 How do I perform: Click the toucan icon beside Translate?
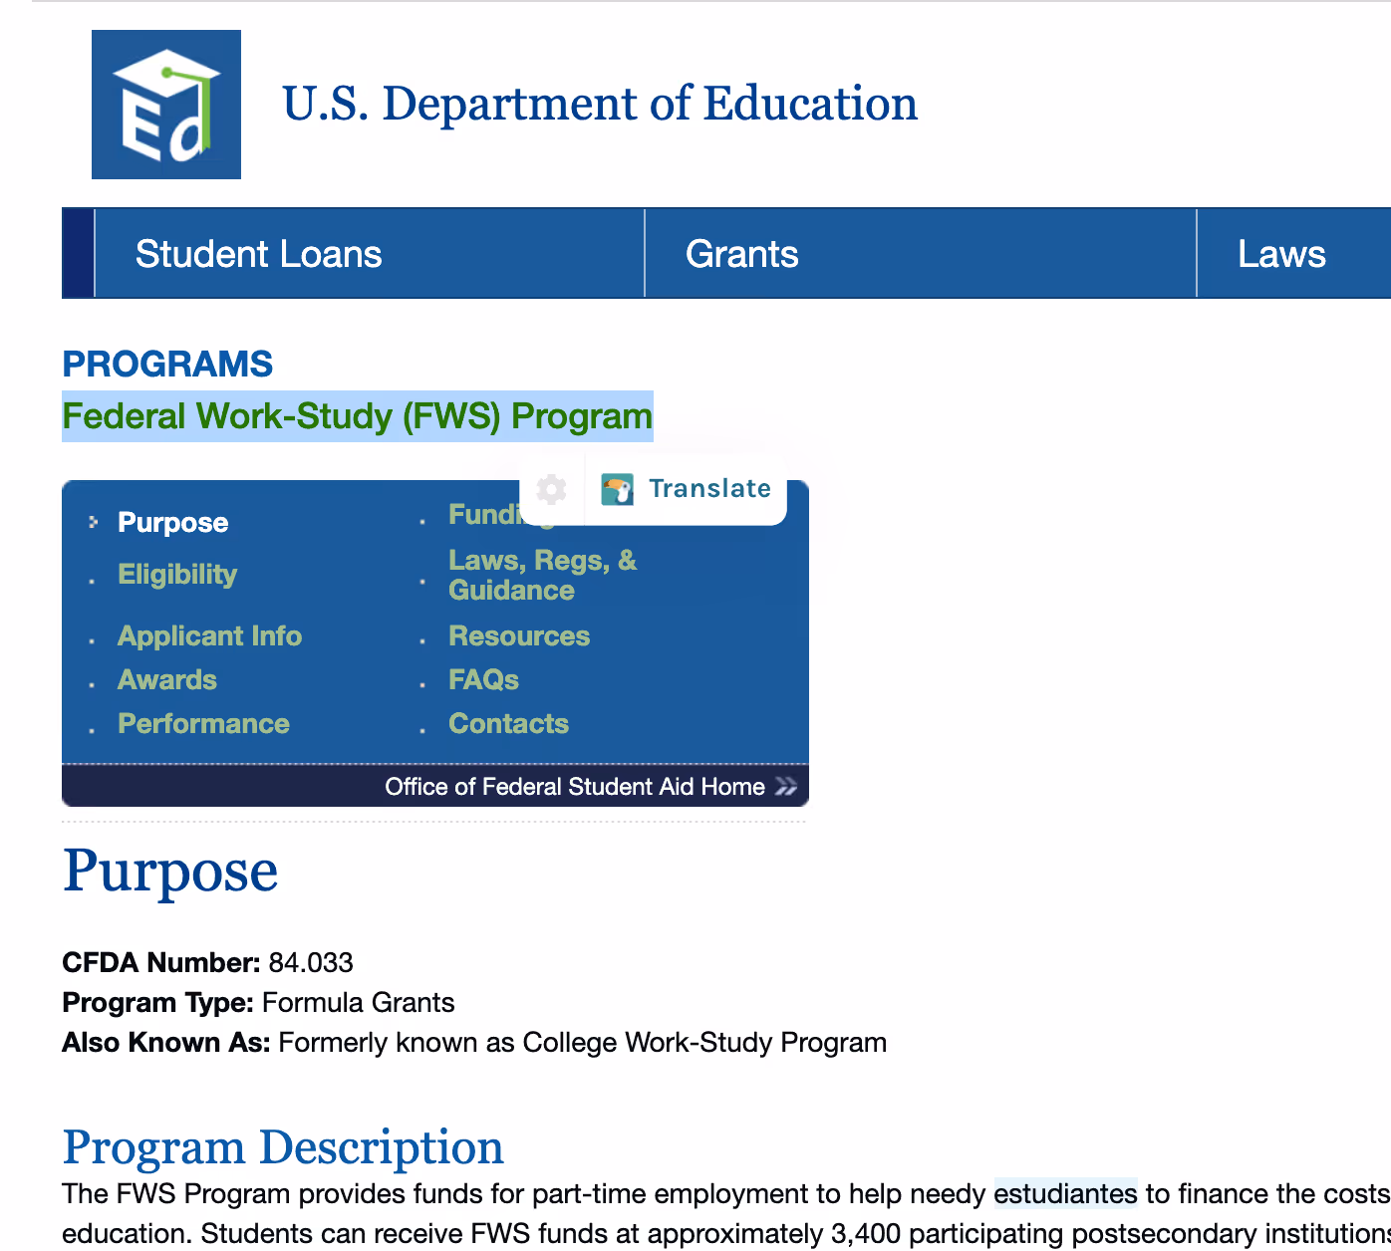pyautogui.click(x=618, y=489)
